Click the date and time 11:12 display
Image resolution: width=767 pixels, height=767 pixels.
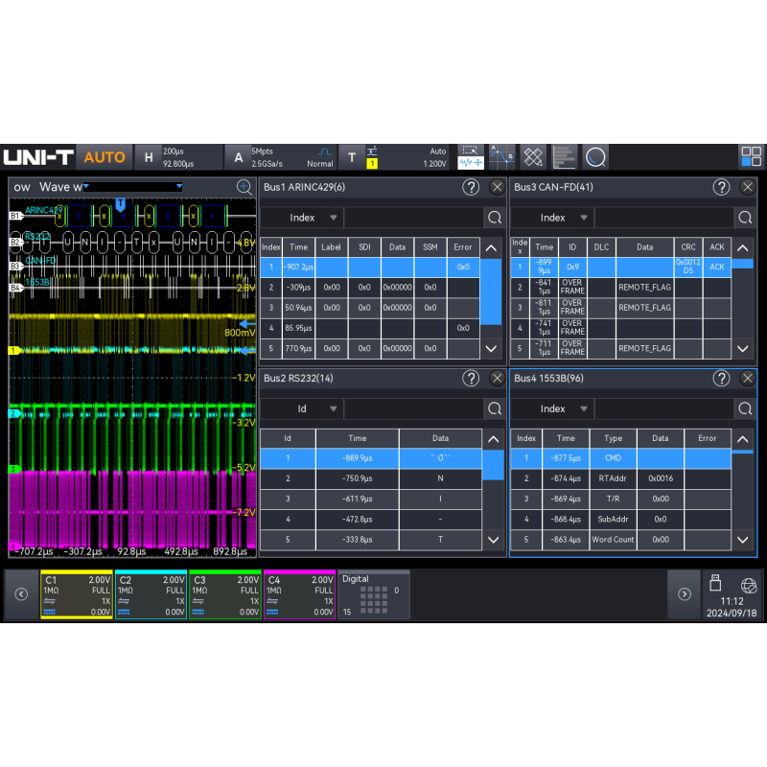point(732,607)
